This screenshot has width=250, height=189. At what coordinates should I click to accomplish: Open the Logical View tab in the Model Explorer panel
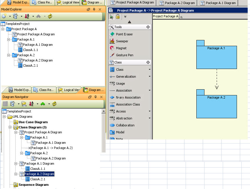[68, 3]
